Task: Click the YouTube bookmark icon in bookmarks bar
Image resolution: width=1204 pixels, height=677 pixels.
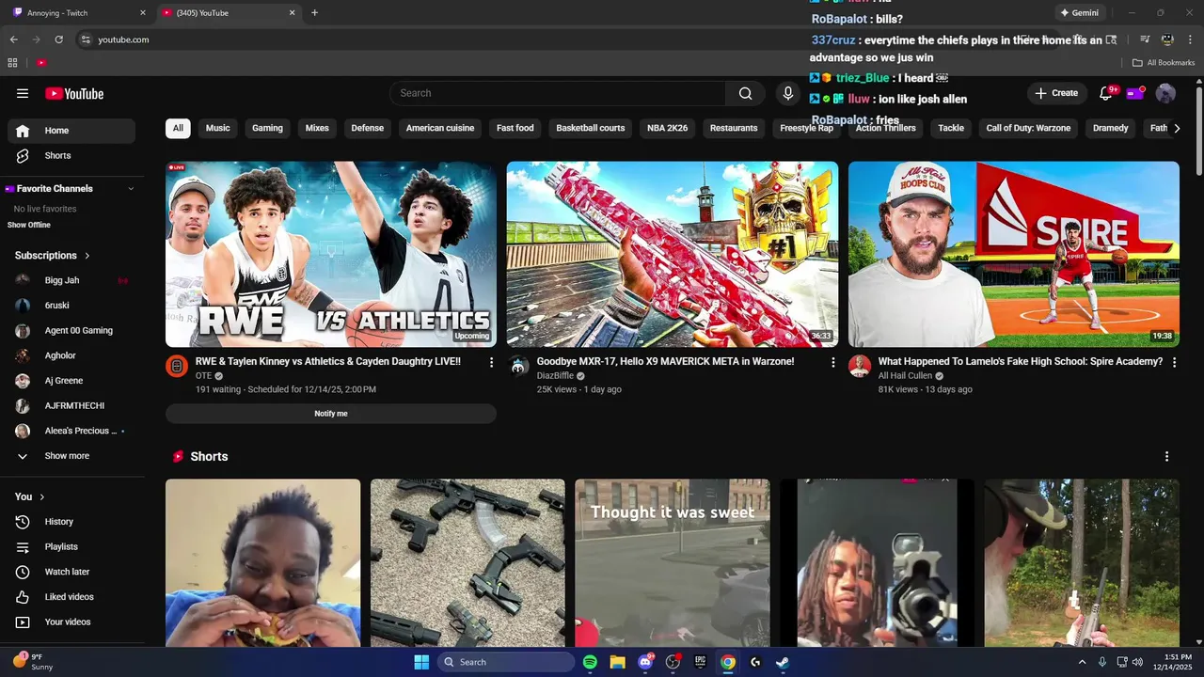Action: tap(41, 63)
